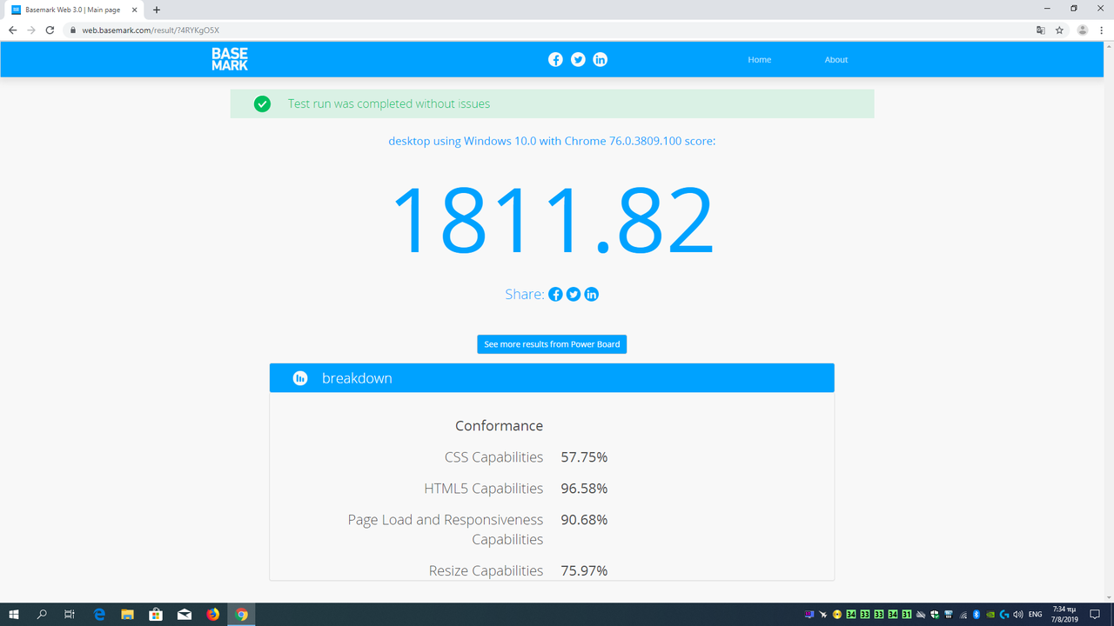
Task: Click the breakdown chart icon
Action: point(300,378)
